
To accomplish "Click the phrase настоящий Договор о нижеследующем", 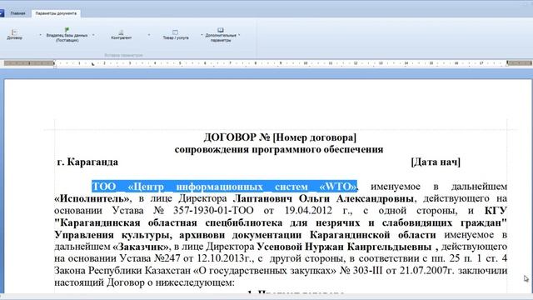I will click(144, 282).
